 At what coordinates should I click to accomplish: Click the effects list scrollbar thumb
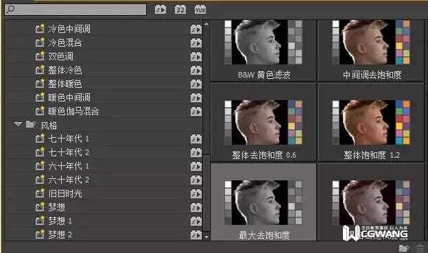pos(206,193)
